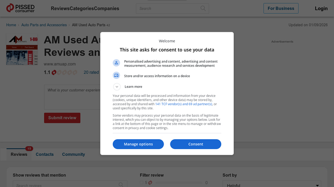The width and height of the screenshot is (334, 187).
Task: Click the magnifier icon in header search
Action: 203,8
